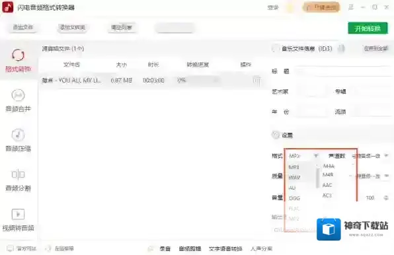
Task: Open the 音频压缩 audio compression tool
Action: click(x=18, y=140)
